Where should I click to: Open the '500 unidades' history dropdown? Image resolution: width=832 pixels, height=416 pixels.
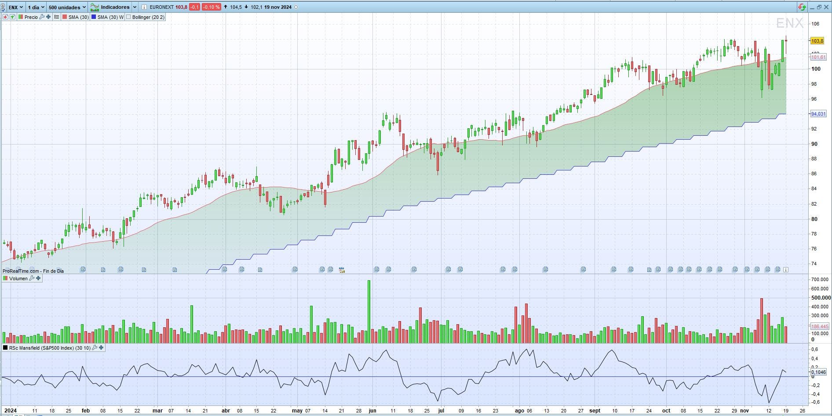click(x=67, y=7)
